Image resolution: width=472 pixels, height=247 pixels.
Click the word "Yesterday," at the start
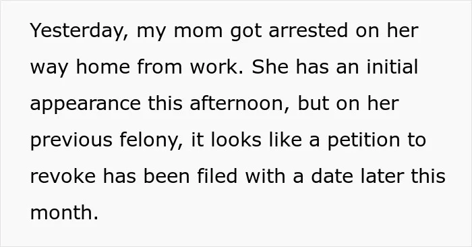(x=80, y=31)
